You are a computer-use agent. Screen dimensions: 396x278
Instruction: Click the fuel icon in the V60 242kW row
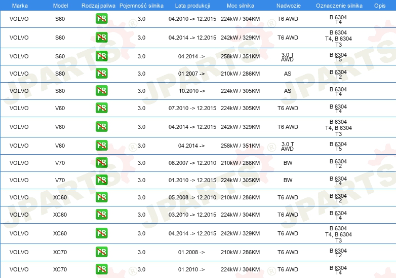pos(101,127)
